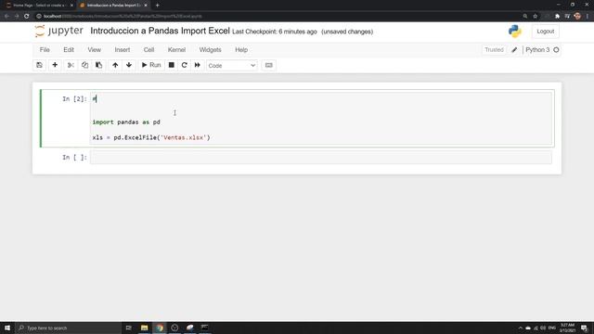Image resolution: width=594 pixels, height=334 pixels.
Task: Open the cell type Code dropdown
Action: pyautogui.click(x=232, y=66)
